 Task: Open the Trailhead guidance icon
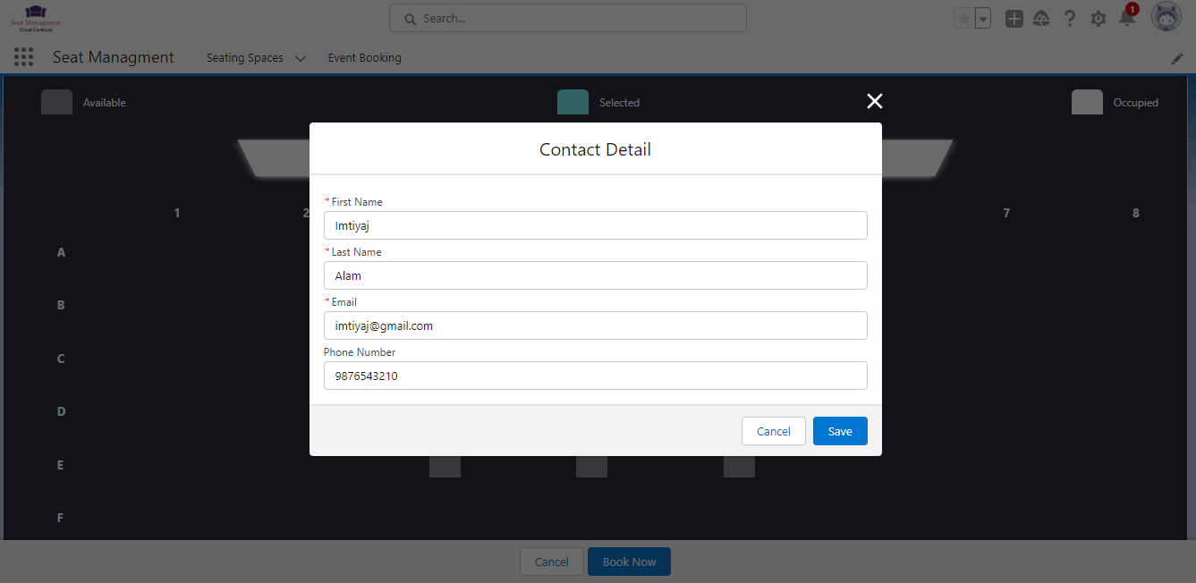point(1041,19)
